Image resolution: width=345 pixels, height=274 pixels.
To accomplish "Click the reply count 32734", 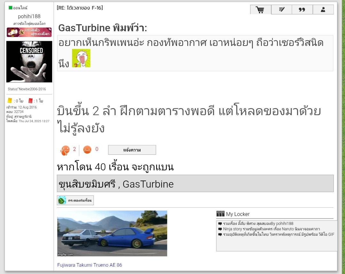I will 19,112.
